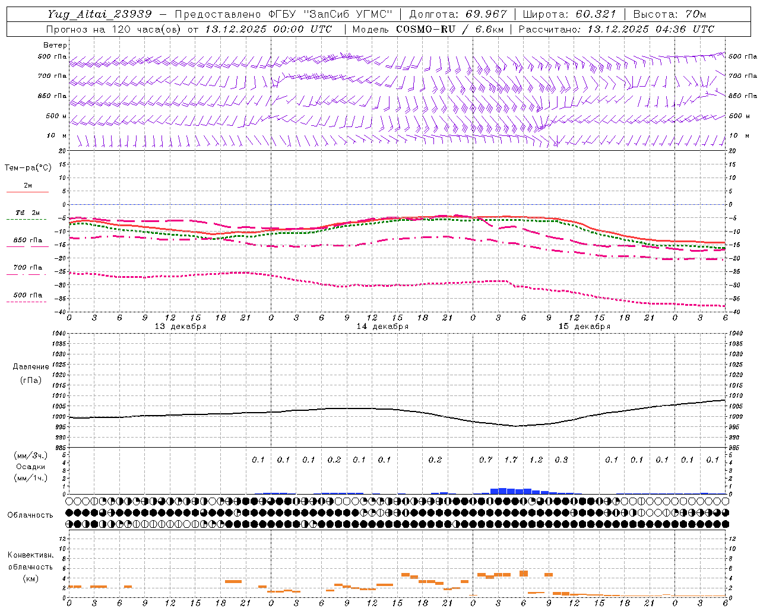Select the Рассчитано: 13.12.2025 04:36 UTC timestamp
This screenshot has height=608, width=760.
(616, 29)
